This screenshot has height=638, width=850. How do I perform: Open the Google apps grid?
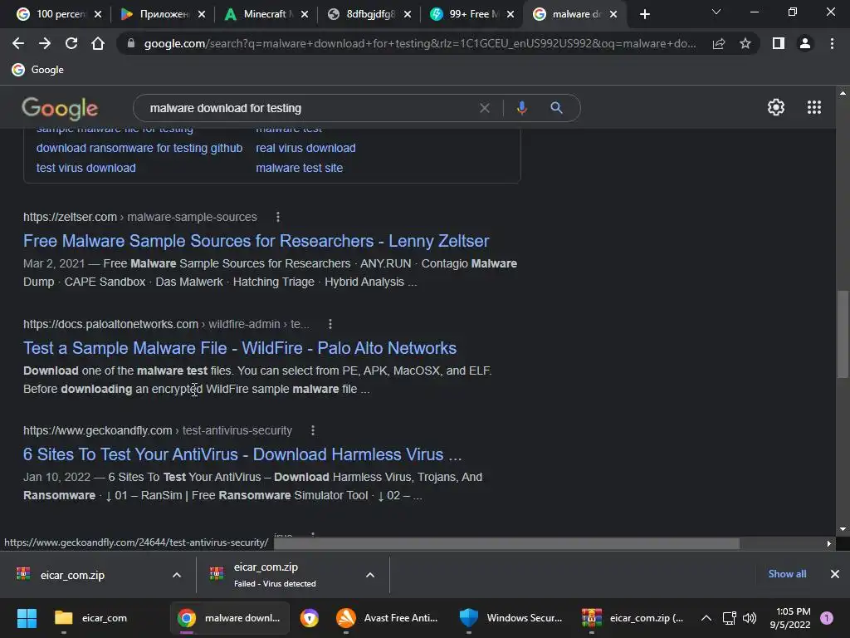(814, 107)
